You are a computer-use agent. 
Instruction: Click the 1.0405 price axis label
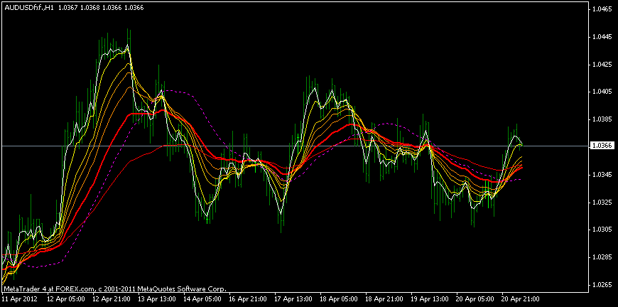(602, 92)
